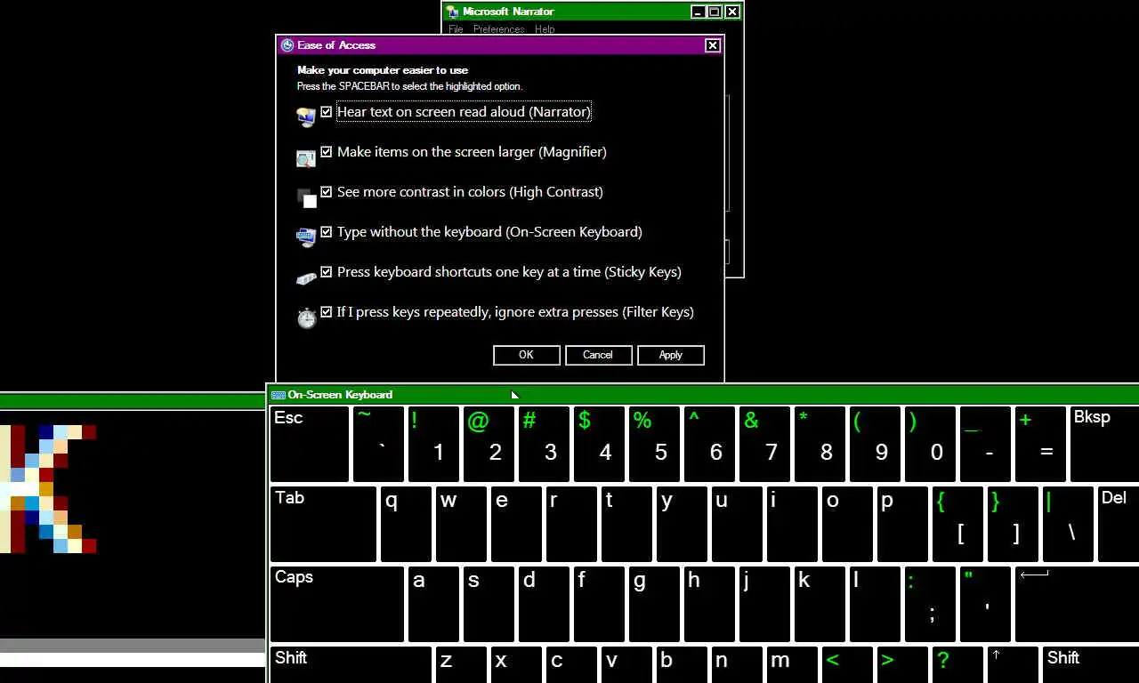The width and height of the screenshot is (1139, 683).
Task: Click the Sticky Keys keyboard icon
Action: [x=306, y=278]
